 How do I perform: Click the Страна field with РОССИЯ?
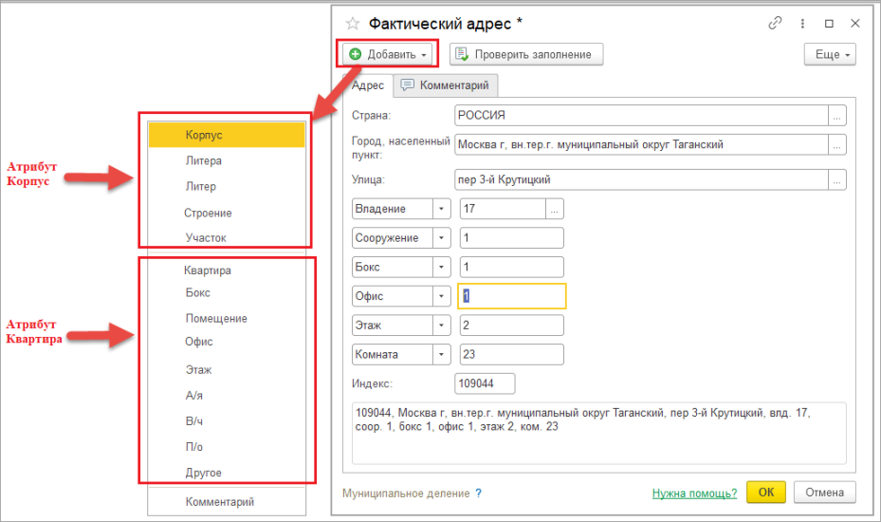coord(641,115)
